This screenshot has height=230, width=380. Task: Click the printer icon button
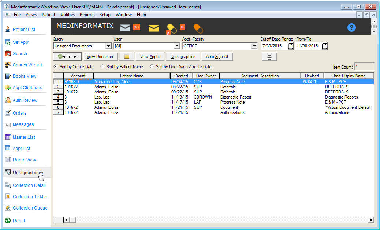click(269, 57)
